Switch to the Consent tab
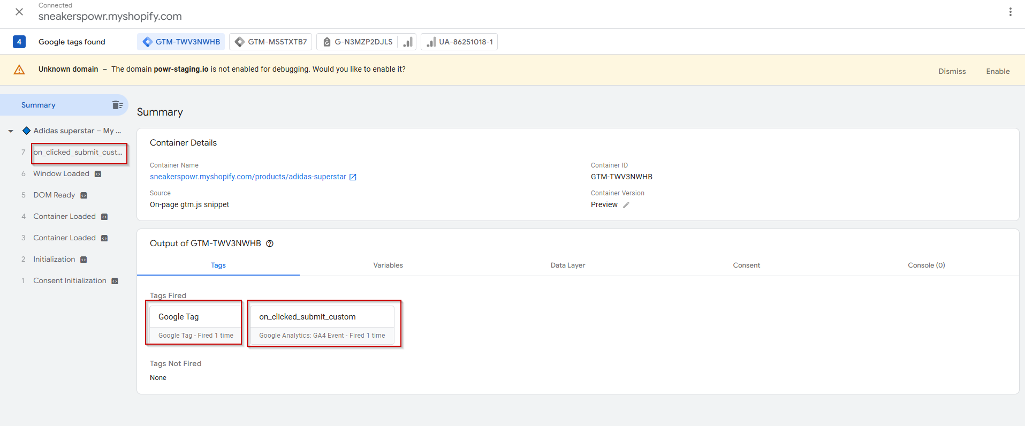The height and width of the screenshot is (426, 1025). click(746, 265)
